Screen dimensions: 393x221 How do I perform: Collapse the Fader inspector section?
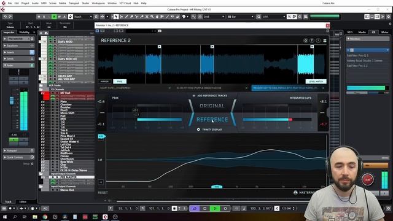(x=18, y=65)
